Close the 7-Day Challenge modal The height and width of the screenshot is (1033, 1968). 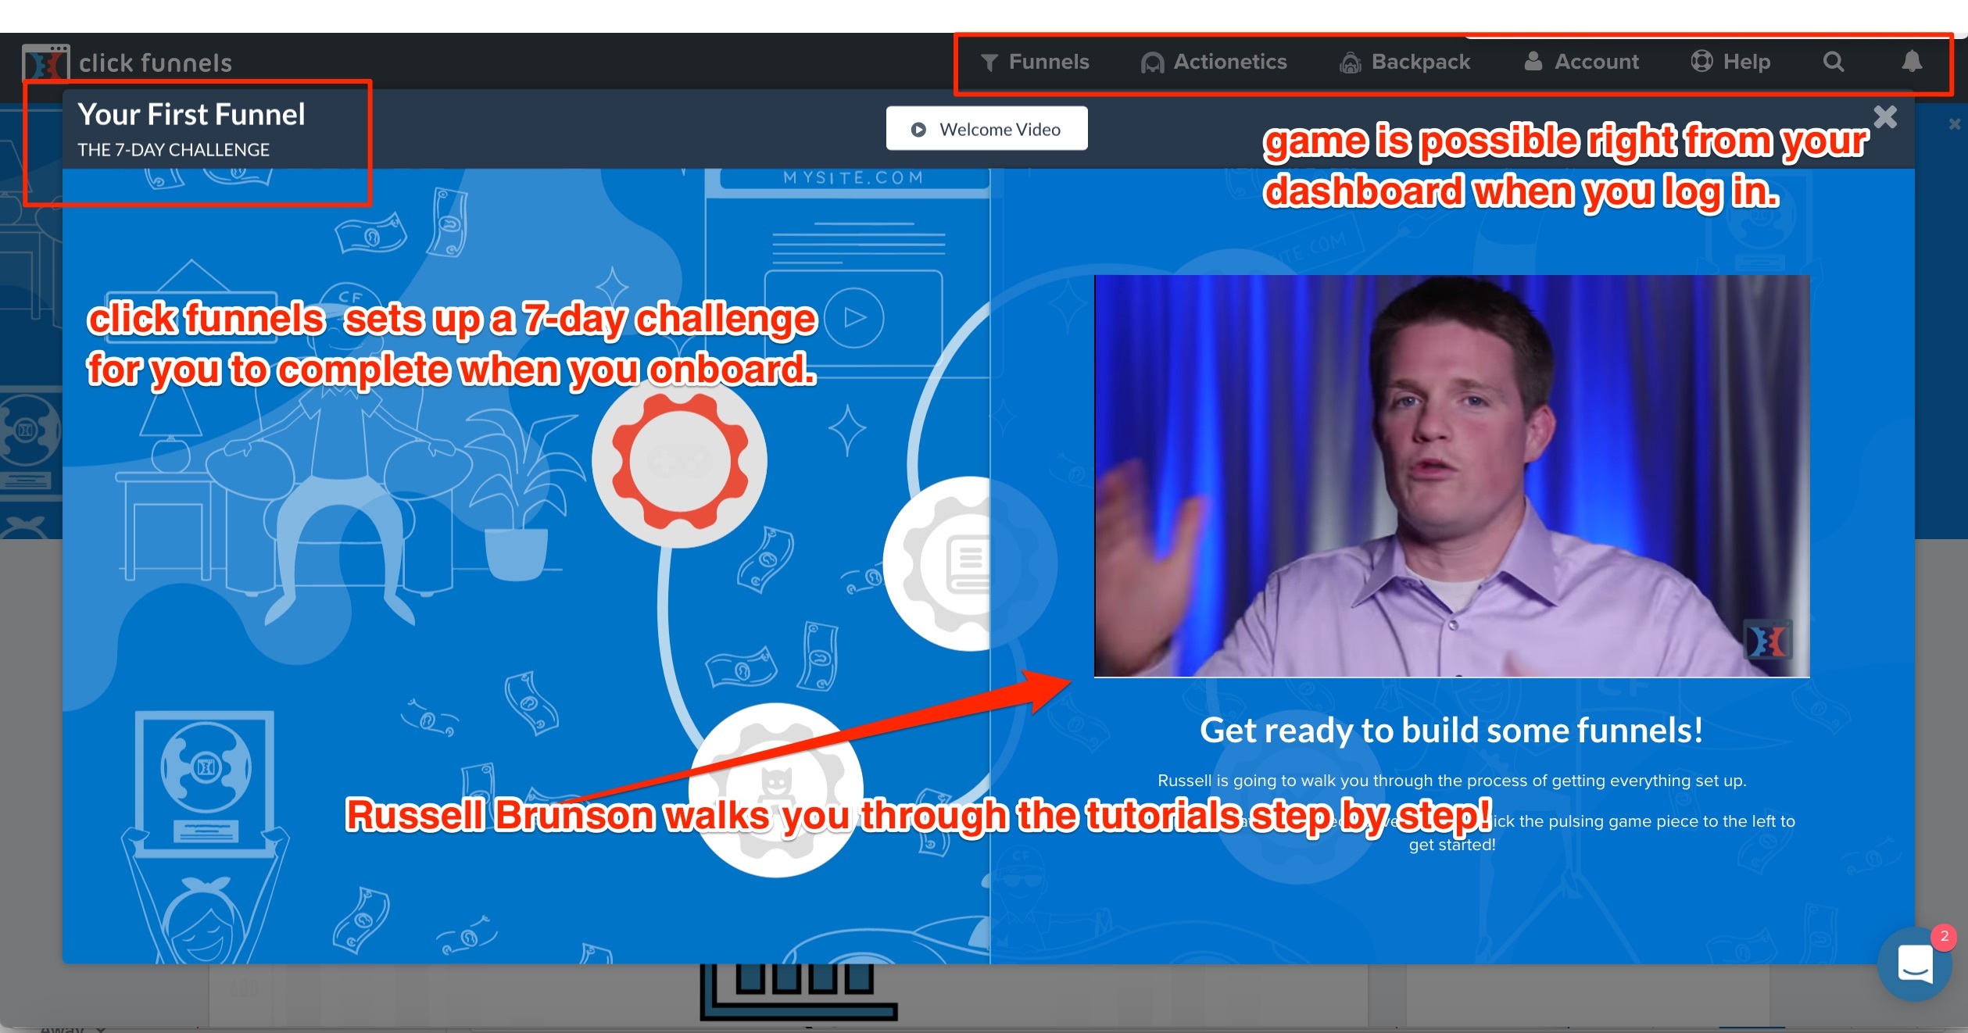[1885, 117]
